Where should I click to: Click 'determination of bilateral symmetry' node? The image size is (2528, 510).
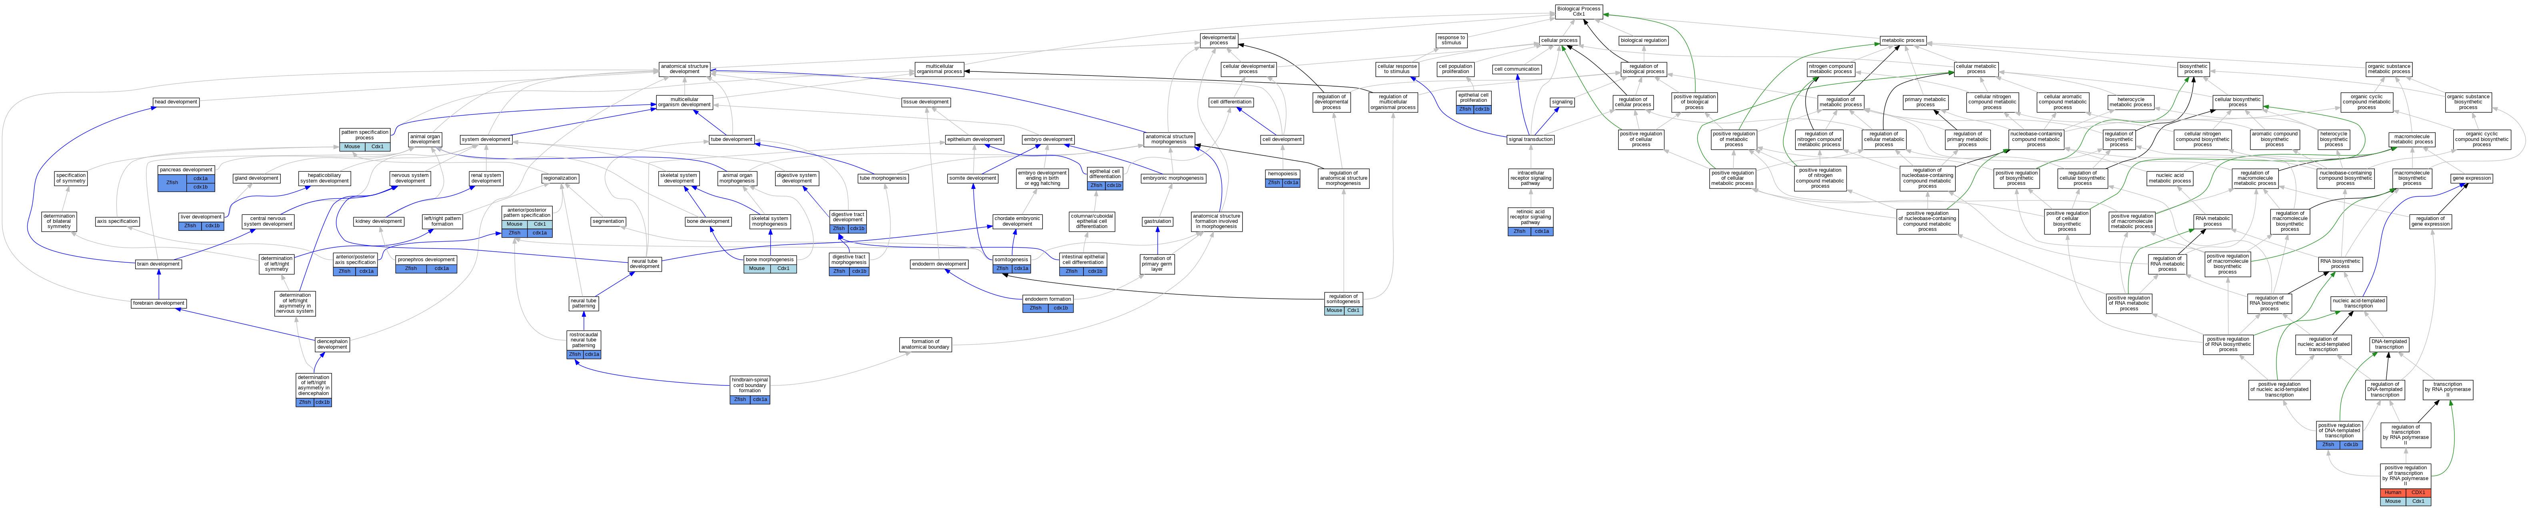pyautogui.click(x=59, y=222)
